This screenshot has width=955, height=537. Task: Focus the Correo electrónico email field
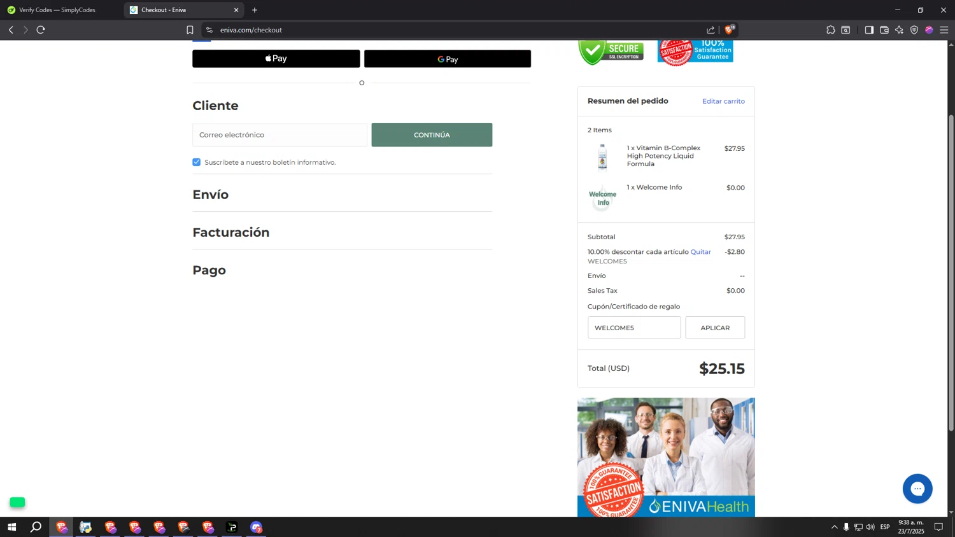click(x=279, y=135)
